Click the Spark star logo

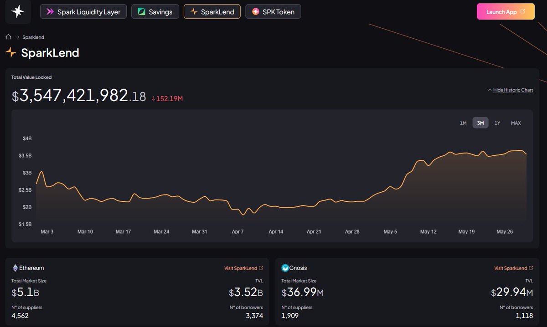click(18, 11)
